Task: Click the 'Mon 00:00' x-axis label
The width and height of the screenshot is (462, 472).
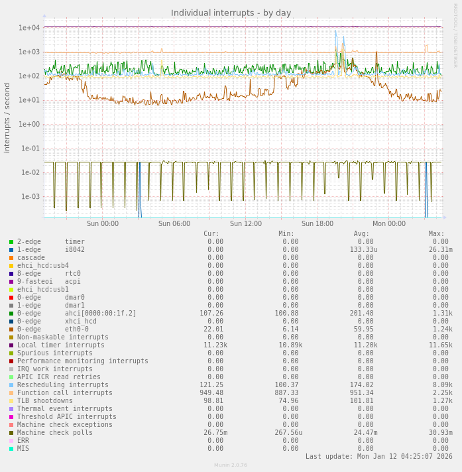Action: (x=389, y=224)
